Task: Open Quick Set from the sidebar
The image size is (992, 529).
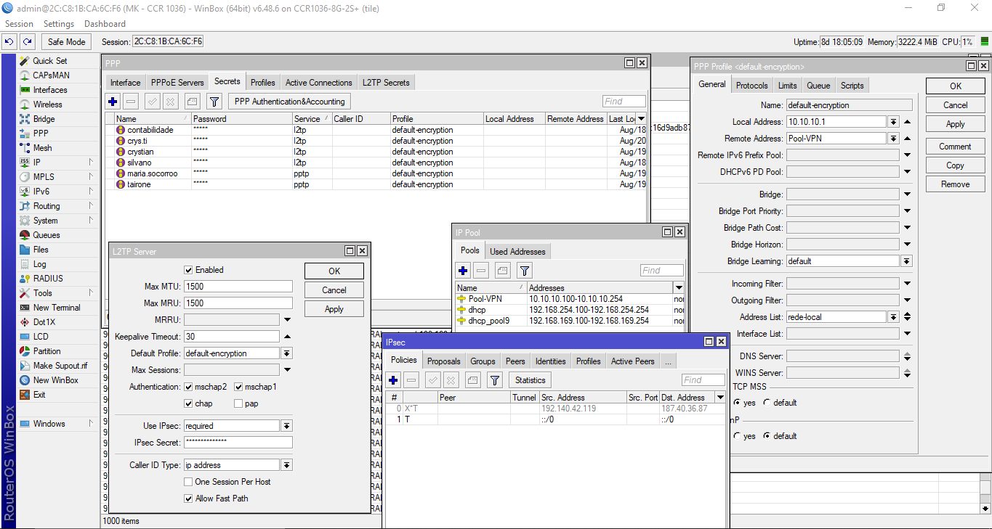Action: coord(49,61)
